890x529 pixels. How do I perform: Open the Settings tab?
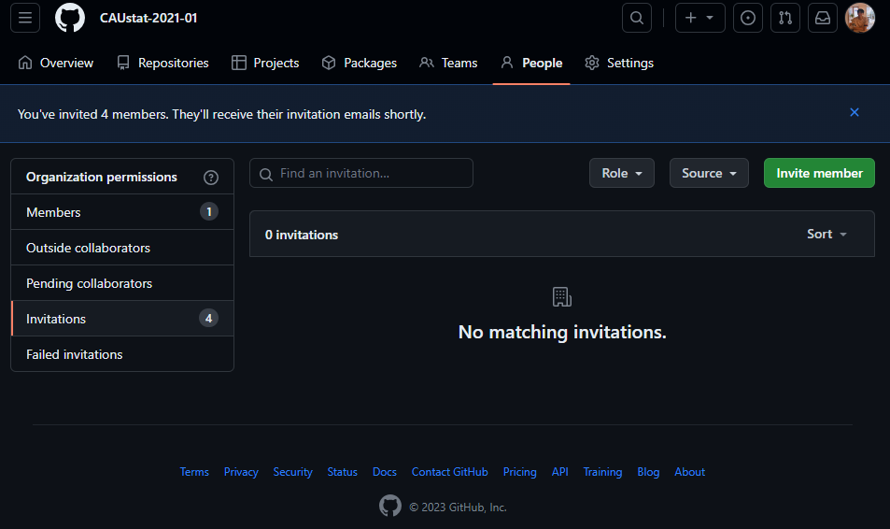[x=619, y=63]
